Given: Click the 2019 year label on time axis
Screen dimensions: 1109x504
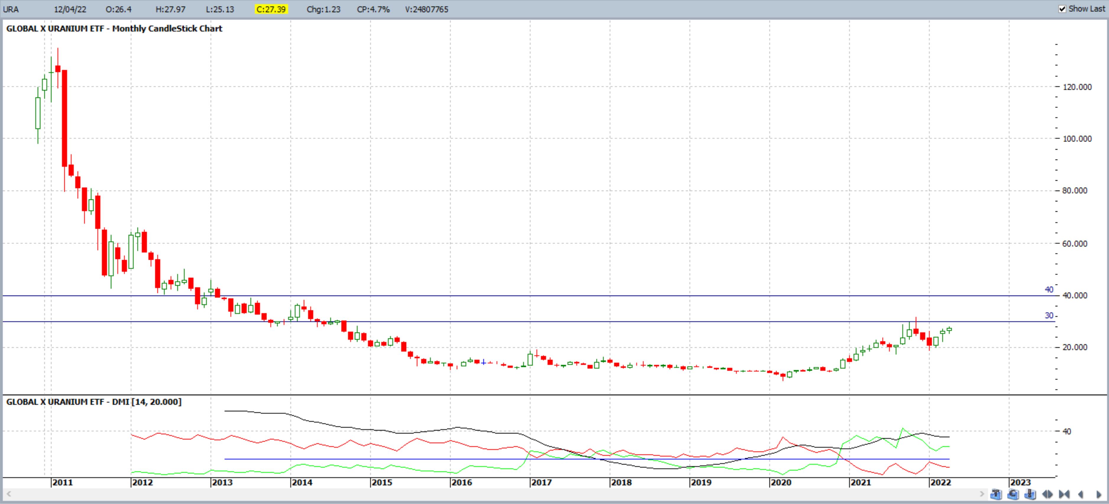Looking at the screenshot, I should coord(701,482).
